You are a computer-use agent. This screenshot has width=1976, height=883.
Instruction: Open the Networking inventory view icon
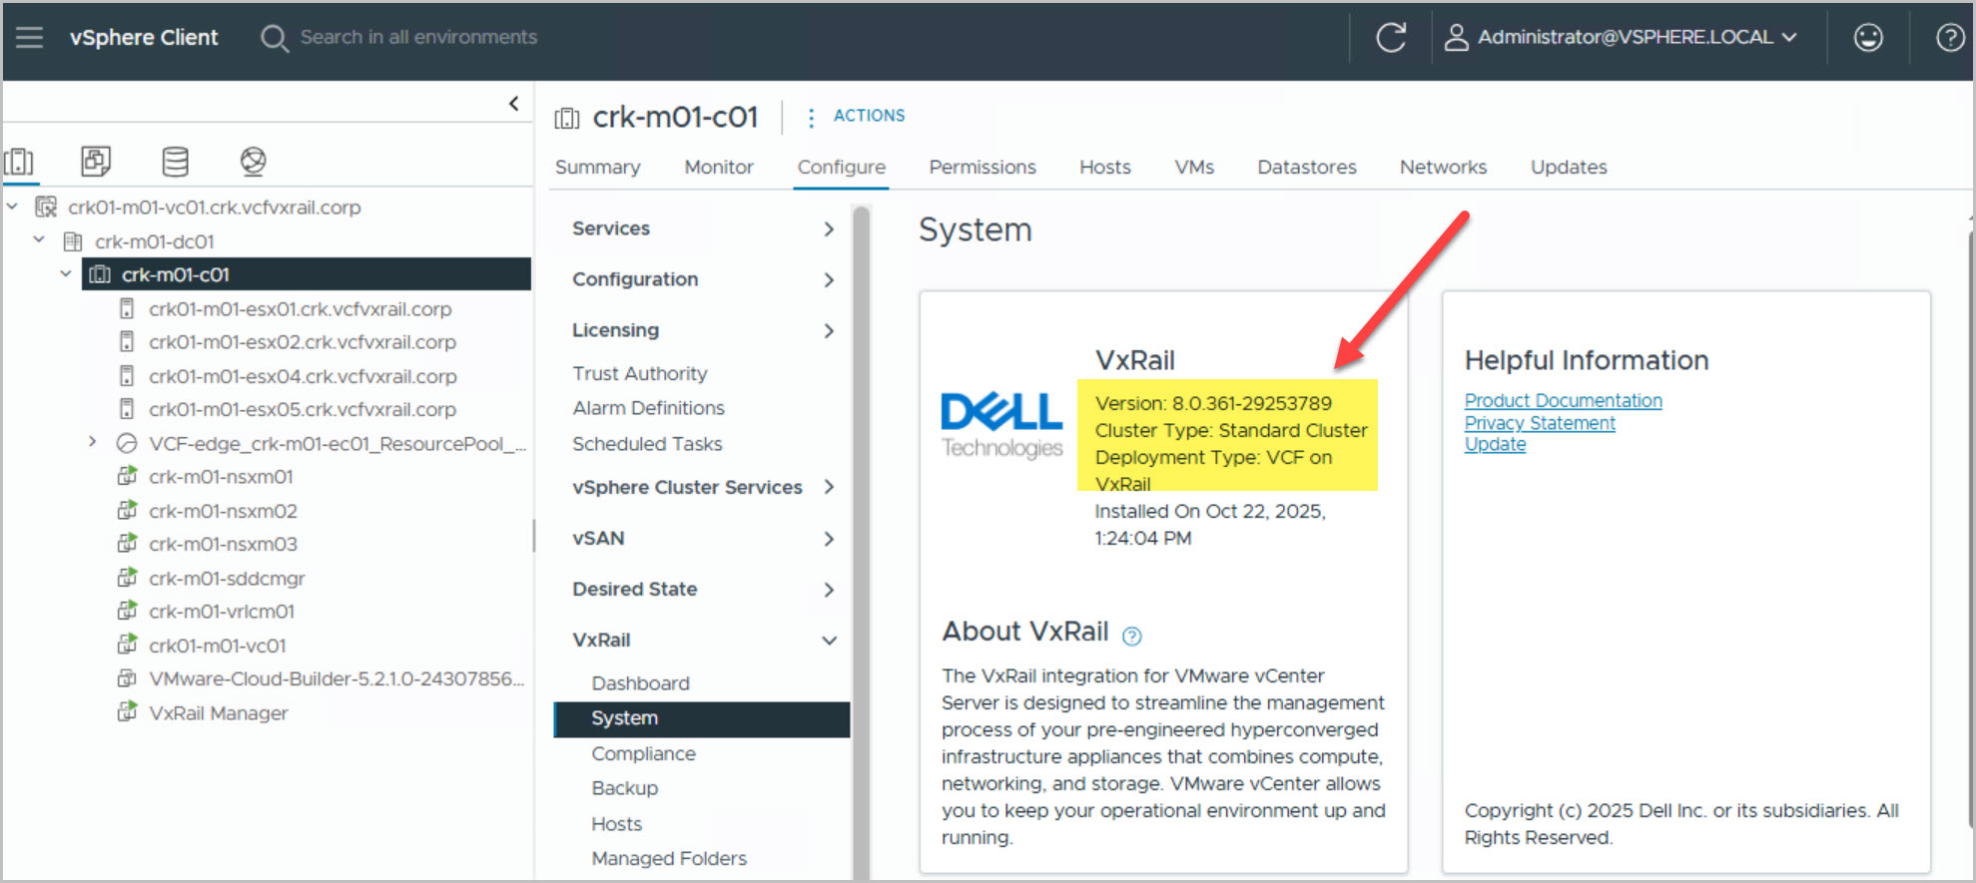[x=253, y=161]
